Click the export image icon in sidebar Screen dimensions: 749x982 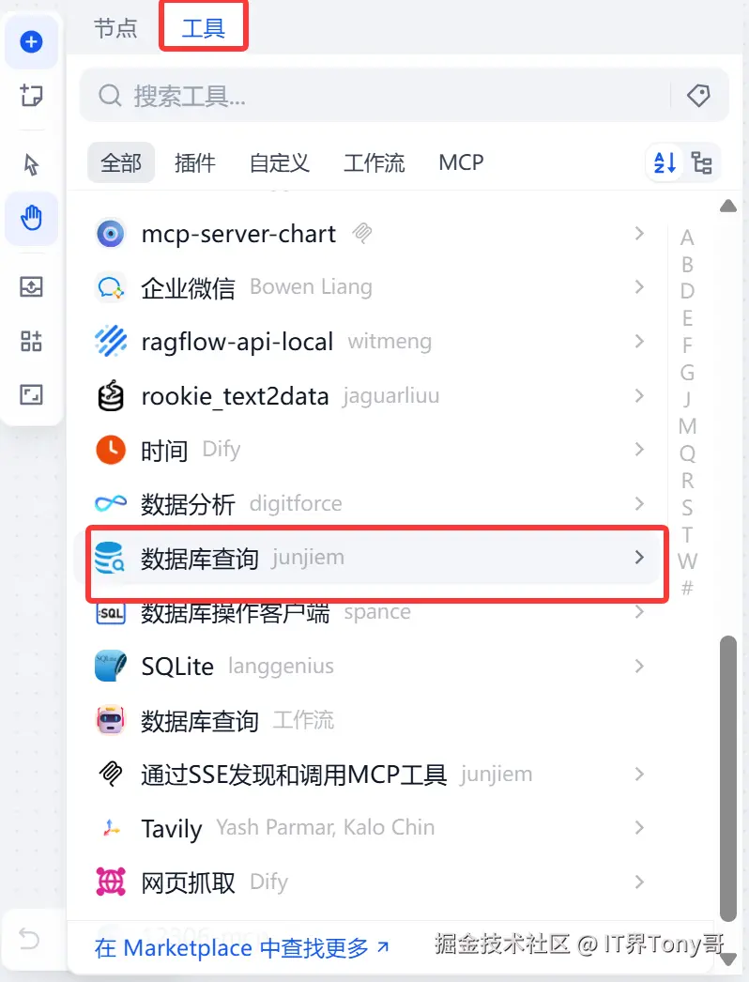click(31, 287)
